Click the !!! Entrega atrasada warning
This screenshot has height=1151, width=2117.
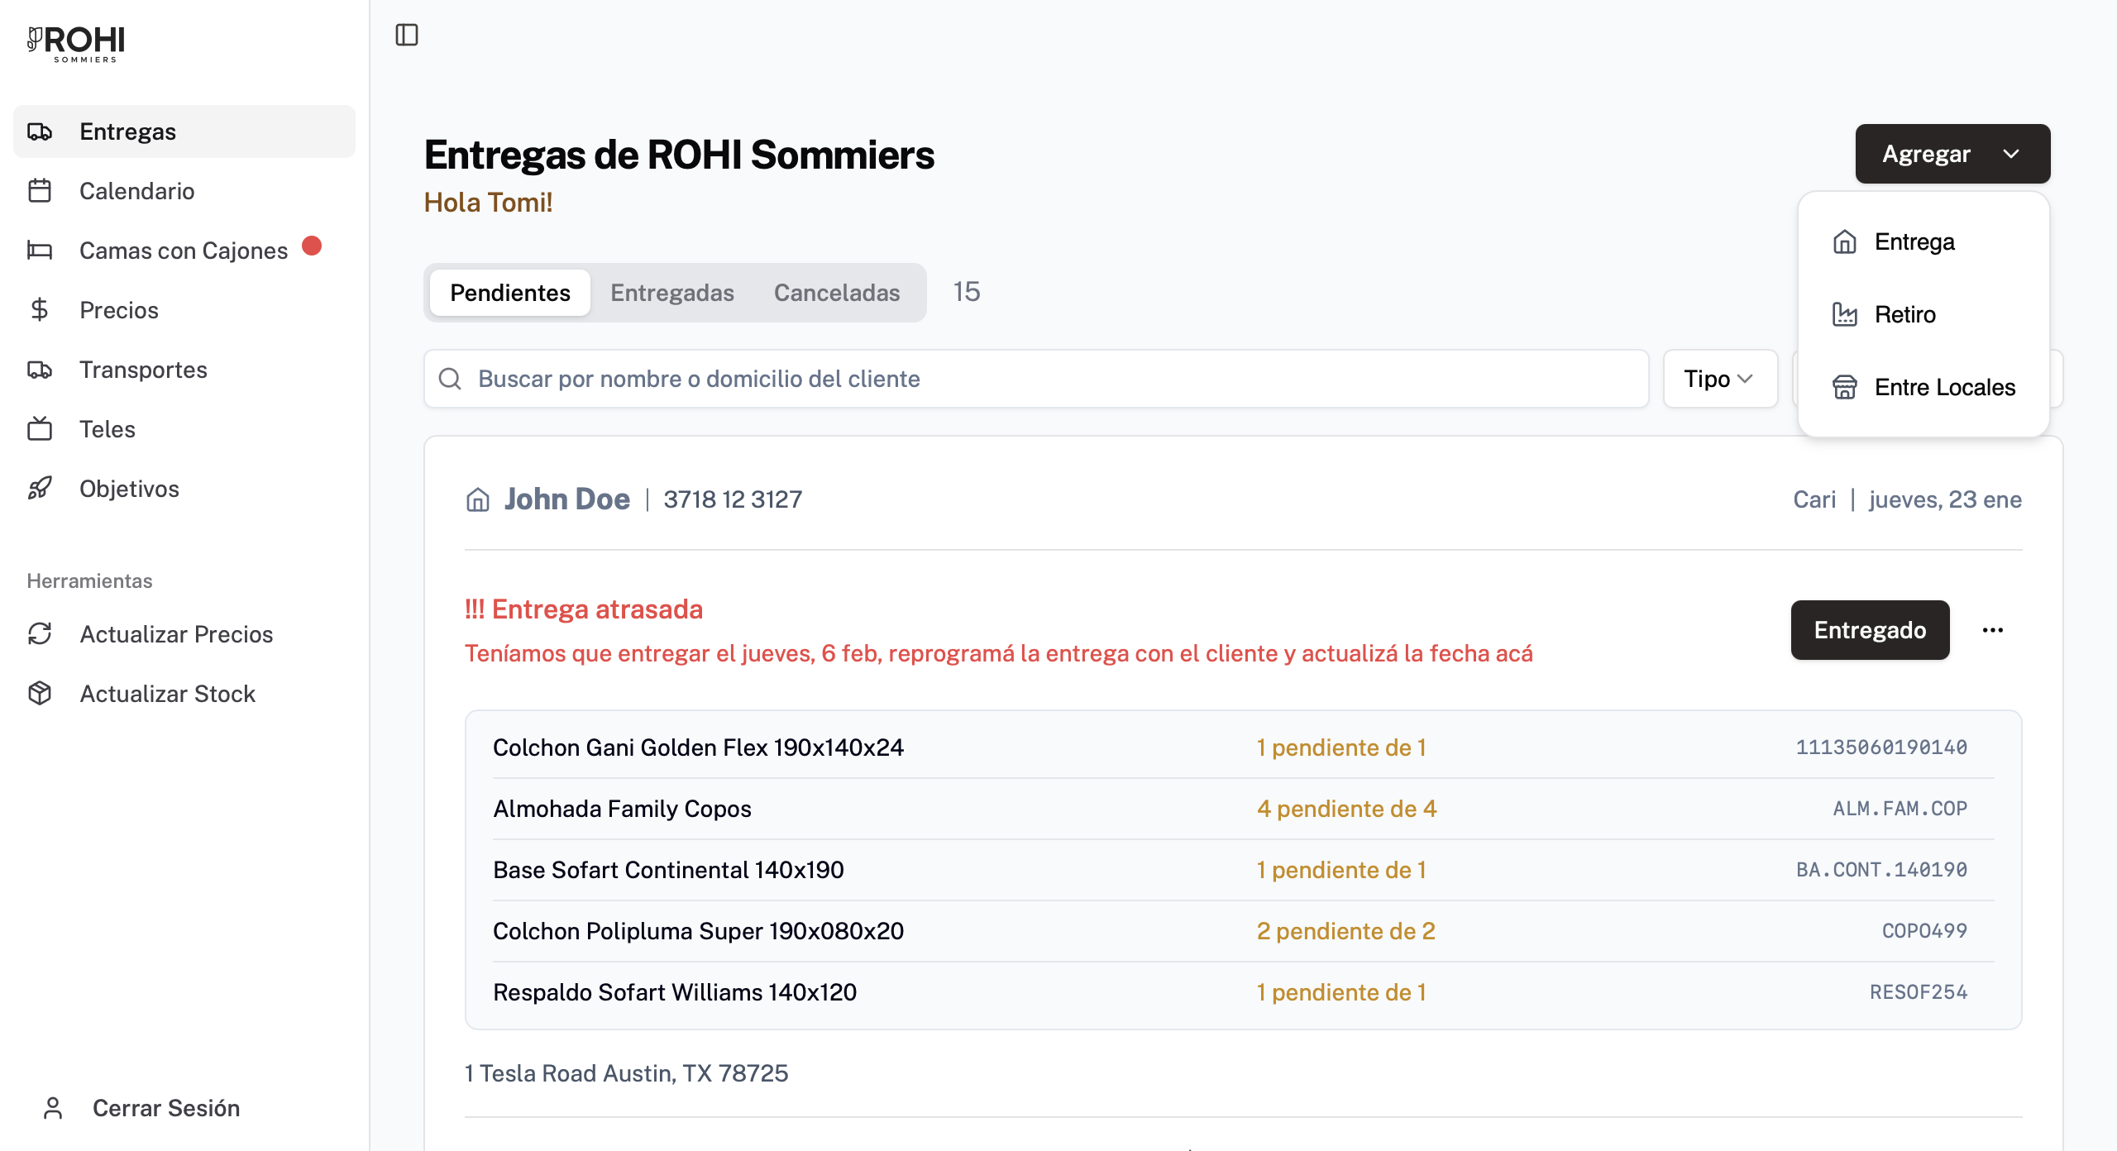point(584,609)
